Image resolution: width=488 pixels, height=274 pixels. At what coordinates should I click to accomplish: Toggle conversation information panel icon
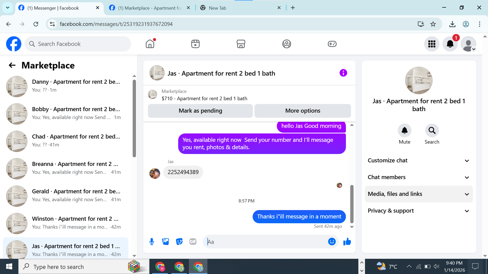[343, 73]
